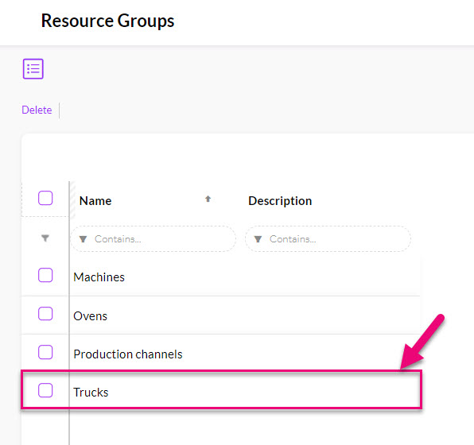Viewport: 474px width, 445px height.
Task: Click the Delete link
Action: pyautogui.click(x=37, y=110)
